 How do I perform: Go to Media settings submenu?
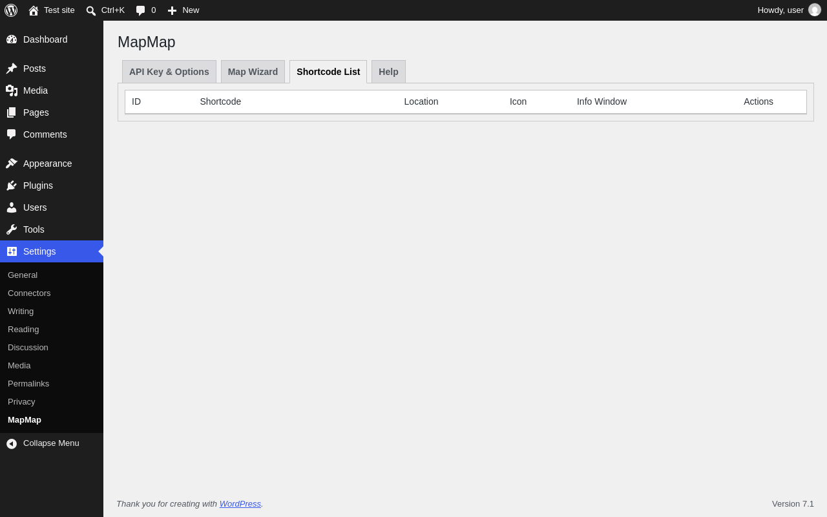coord(19,365)
